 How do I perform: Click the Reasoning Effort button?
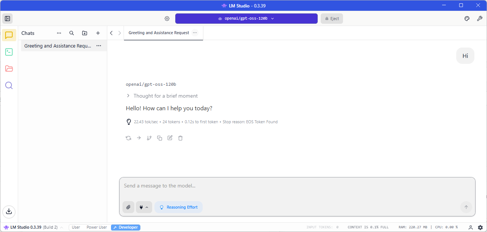pyautogui.click(x=179, y=207)
